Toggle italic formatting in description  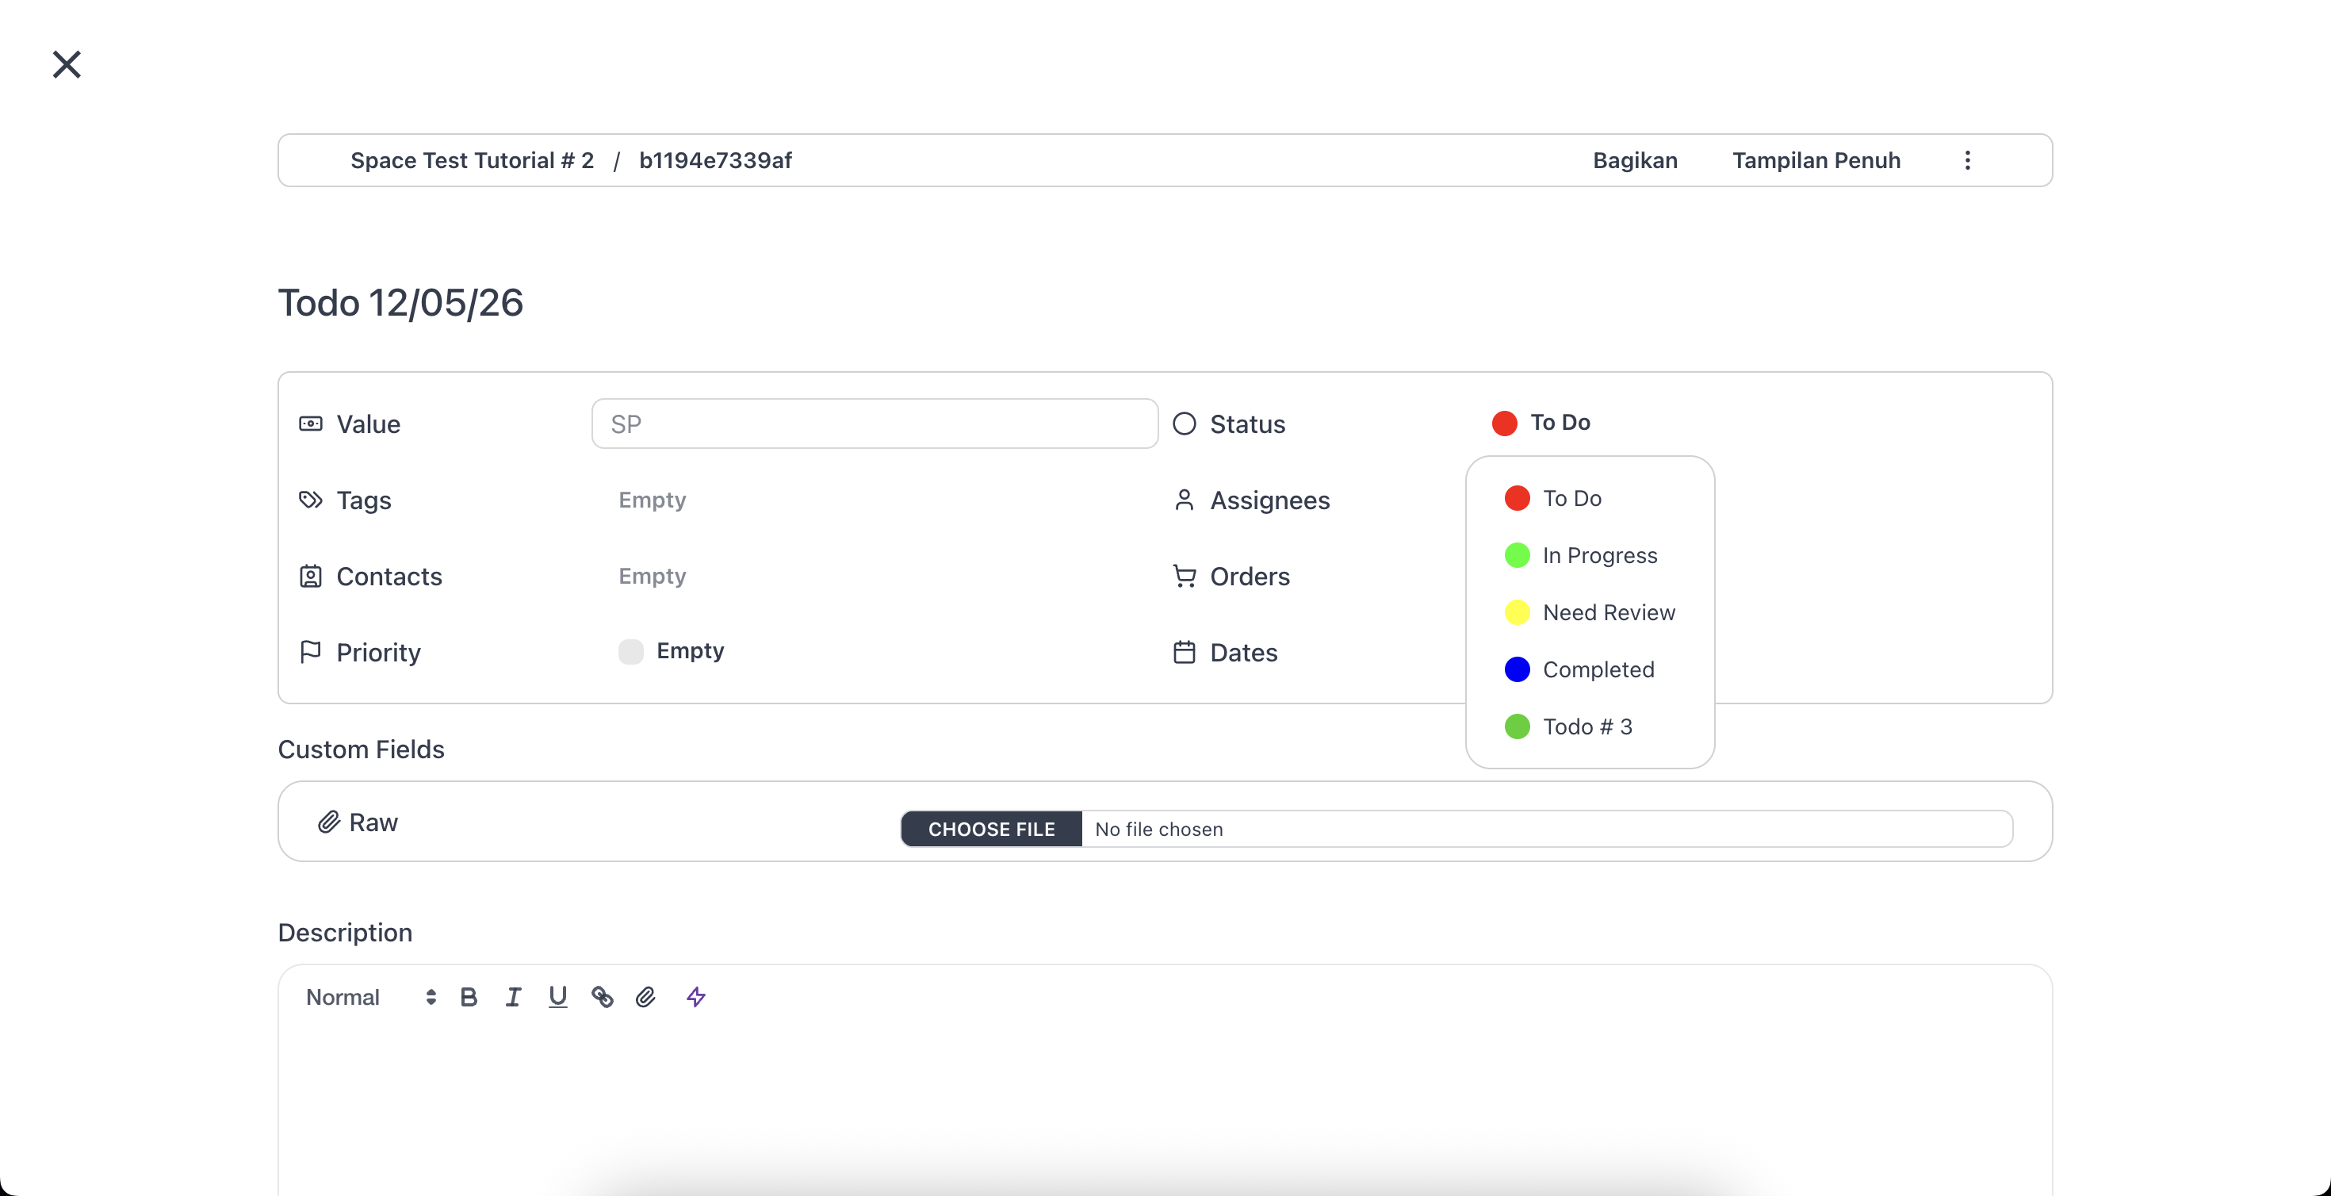click(x=513, y=997)
